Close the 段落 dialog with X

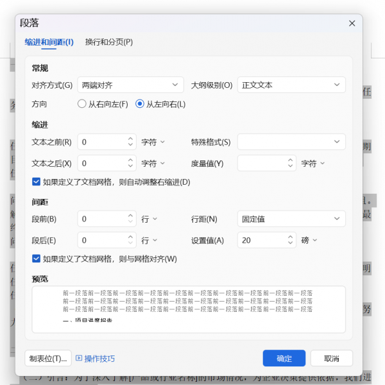pyautogui.click(x=352, y=23)
